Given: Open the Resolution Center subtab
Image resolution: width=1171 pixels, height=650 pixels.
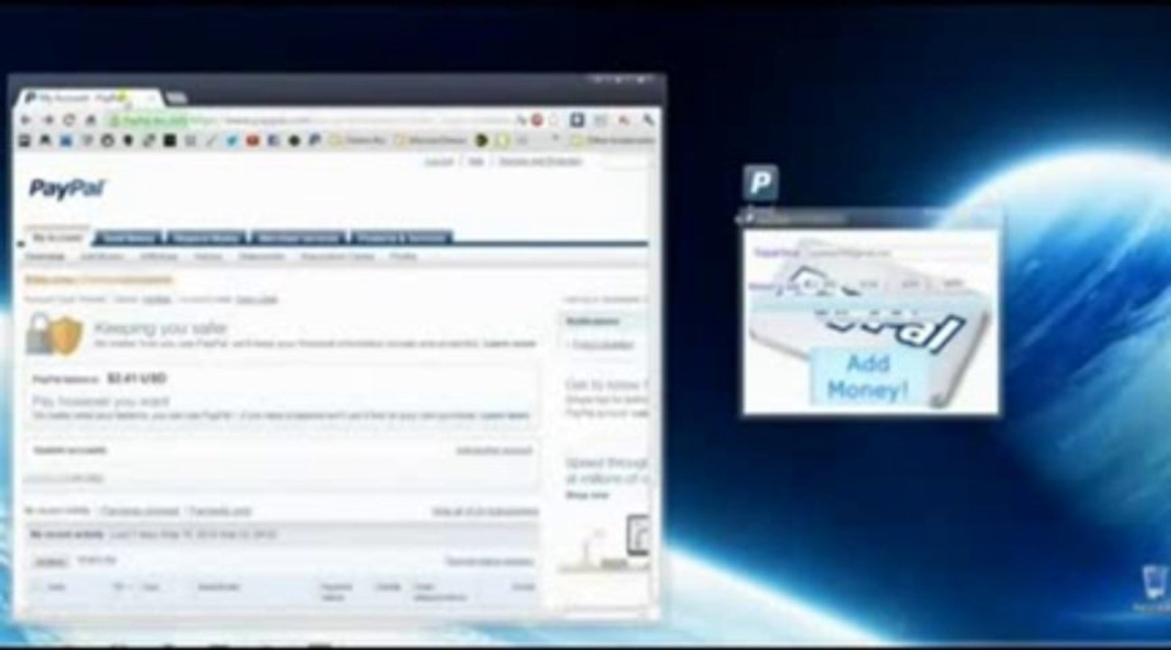Looking at the screenshot, I should [x=337, y=257].
